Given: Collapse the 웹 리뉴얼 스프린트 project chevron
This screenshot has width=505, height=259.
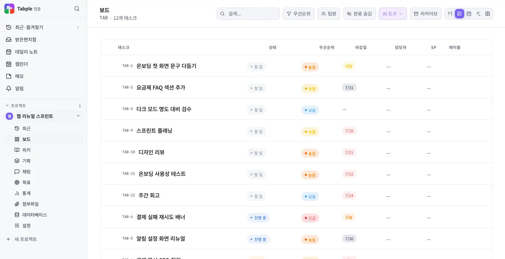Looking at the screenshot, I should 78,116.
